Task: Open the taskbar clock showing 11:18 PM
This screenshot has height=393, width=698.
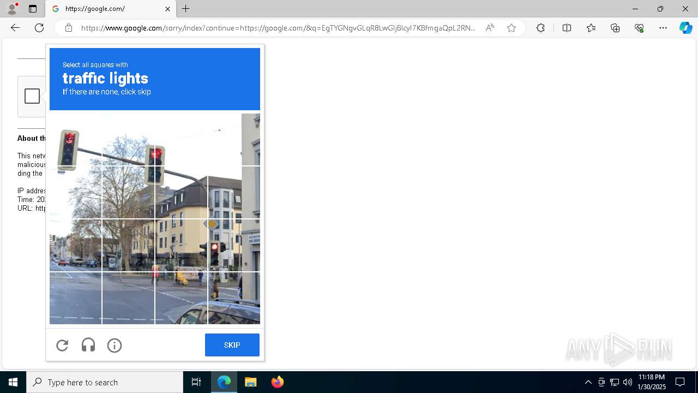Action: [x=652, y=382]
